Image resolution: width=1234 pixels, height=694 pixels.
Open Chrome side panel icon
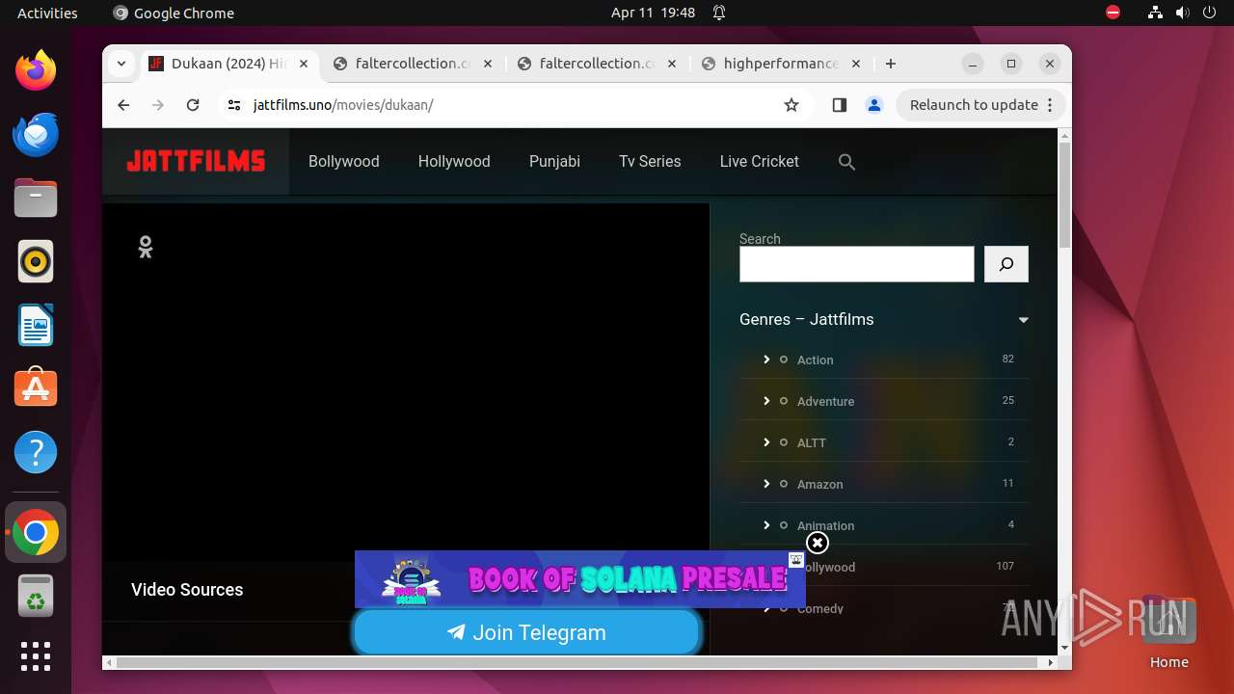pyautogui.click(x=839, y=105)
